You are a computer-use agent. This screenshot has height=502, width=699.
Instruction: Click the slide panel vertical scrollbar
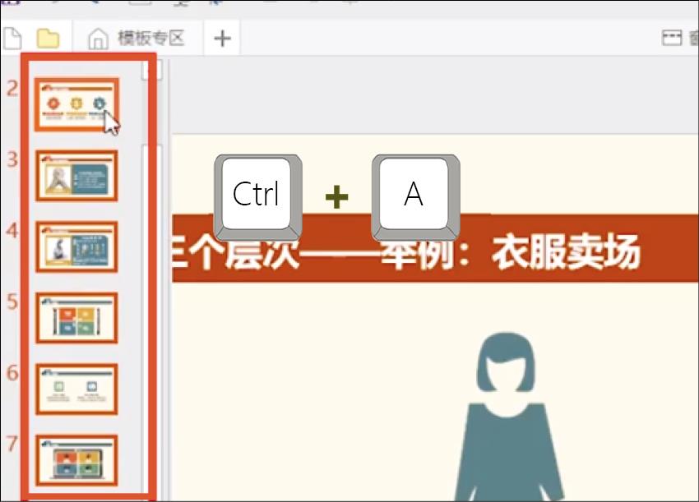point(149,246)
